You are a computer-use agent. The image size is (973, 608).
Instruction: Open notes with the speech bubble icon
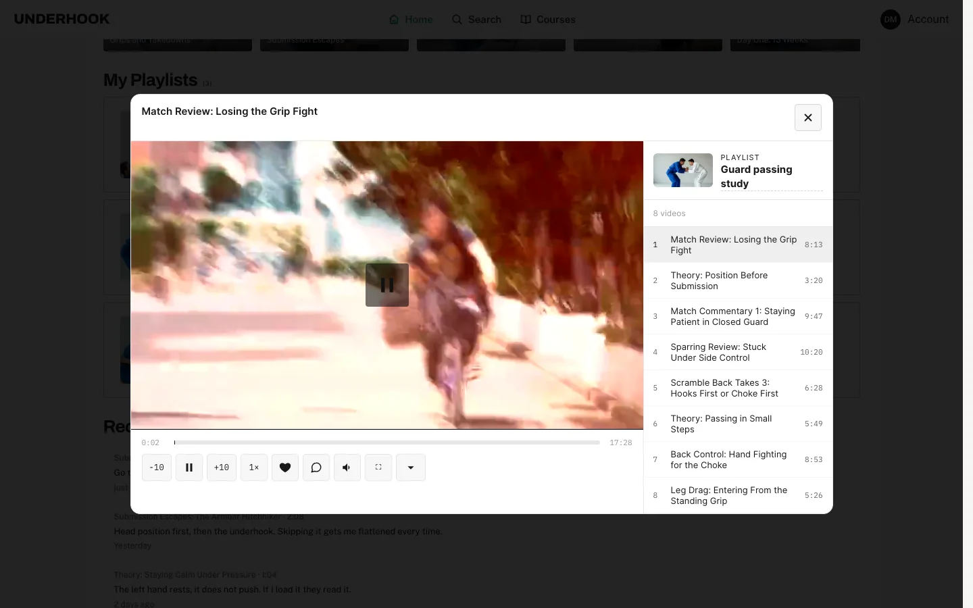coord(316,467)
